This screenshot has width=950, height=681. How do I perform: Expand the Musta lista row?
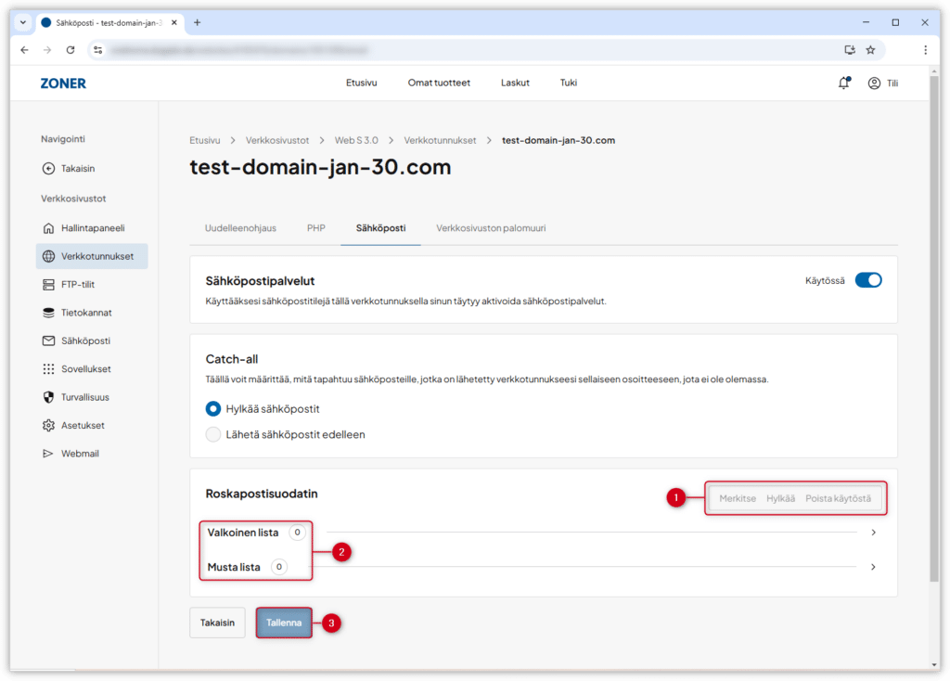pos(873,567)
